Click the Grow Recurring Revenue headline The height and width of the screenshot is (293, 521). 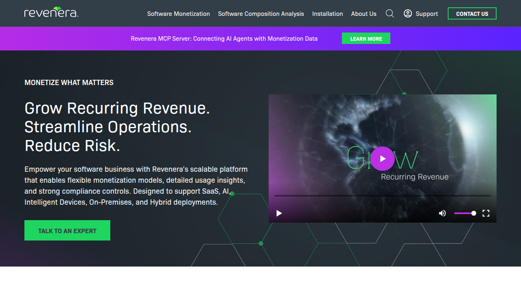click(117, 127)
